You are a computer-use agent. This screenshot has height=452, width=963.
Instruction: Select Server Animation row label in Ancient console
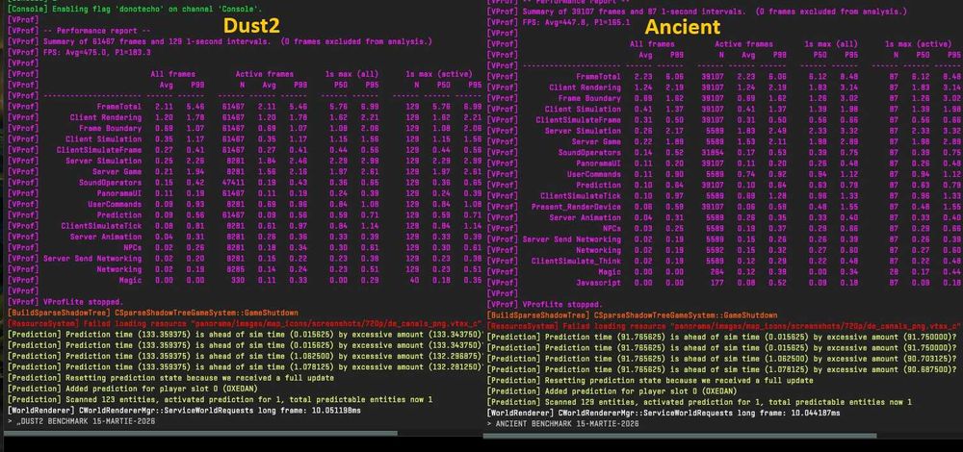(585, 217)
